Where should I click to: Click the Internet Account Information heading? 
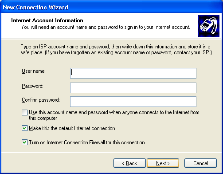pos(47,20)
